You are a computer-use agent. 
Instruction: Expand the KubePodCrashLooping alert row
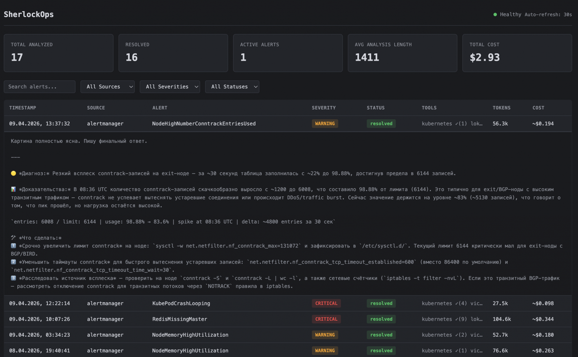pyautogui.click(x=181, y=303)
